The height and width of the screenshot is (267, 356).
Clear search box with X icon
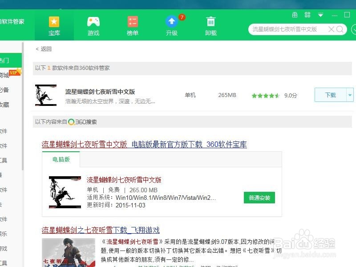coord(331,29)
